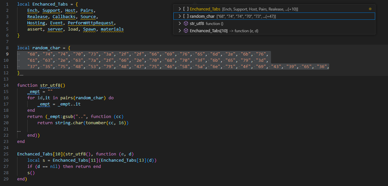
Task: Expand the Enchanced_Tabs[10] callback outline chevron
Action: tap(180, 31)
